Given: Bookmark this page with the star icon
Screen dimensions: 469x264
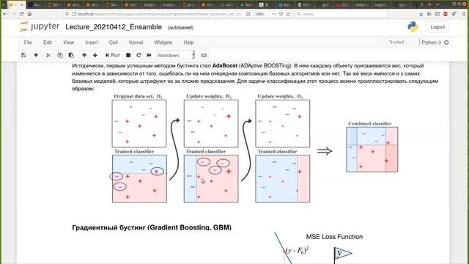Looking at the screenshot, I should coord(288,14).
